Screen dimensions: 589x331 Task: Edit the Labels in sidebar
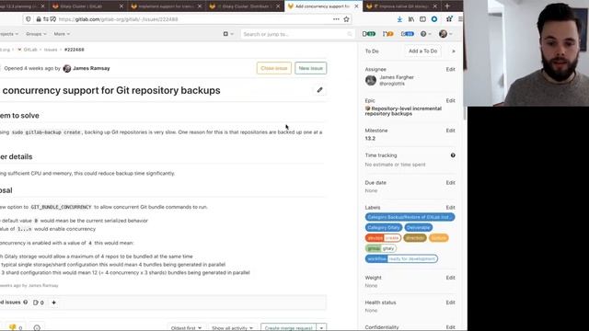(x=450, y=208)
